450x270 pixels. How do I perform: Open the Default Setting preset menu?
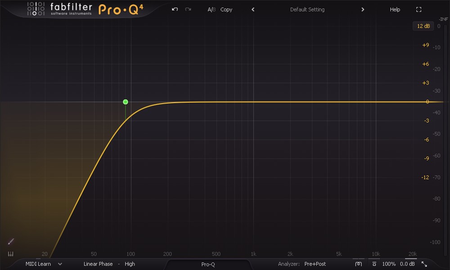[307, 9]
